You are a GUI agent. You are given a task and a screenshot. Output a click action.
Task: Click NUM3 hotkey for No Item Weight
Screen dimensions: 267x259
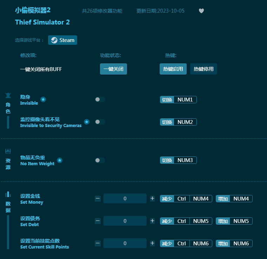(x=185, y=160)
